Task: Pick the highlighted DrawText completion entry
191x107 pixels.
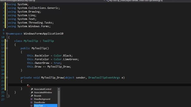Action: point(45,106)
